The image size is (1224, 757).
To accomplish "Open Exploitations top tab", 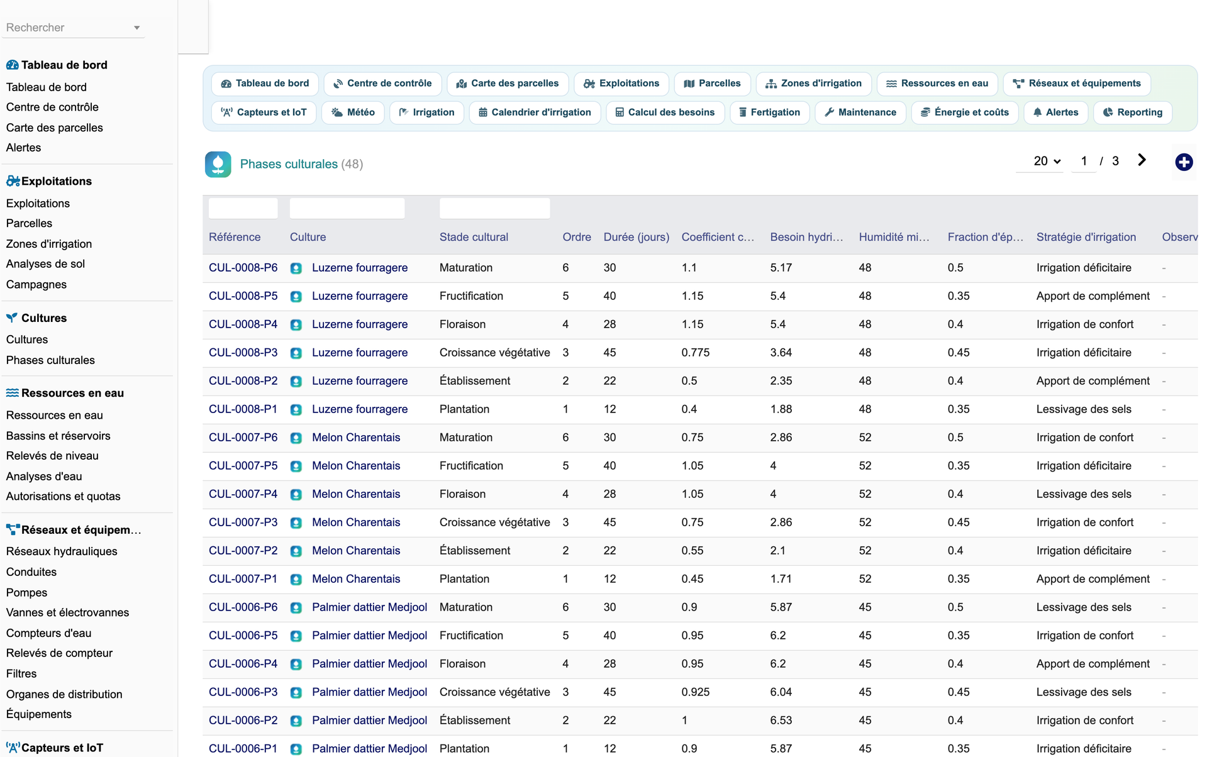I will [x=621, y=84].
